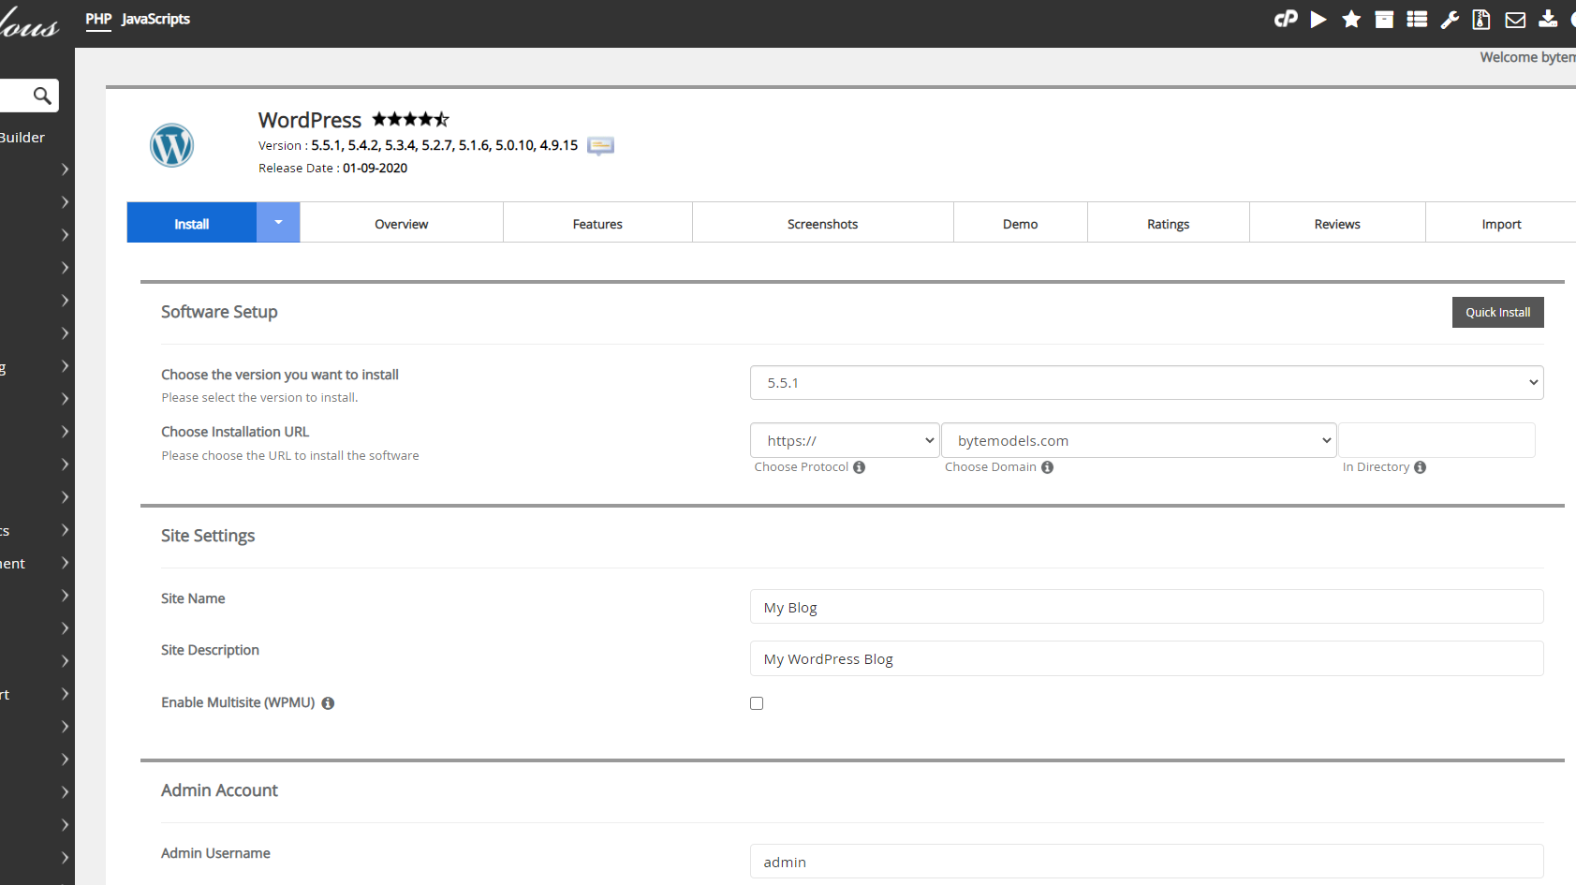This screenshot has height=885, width=1576.
Task: Expand the Install tab dropdown arrow
Action: pos(278,223)
